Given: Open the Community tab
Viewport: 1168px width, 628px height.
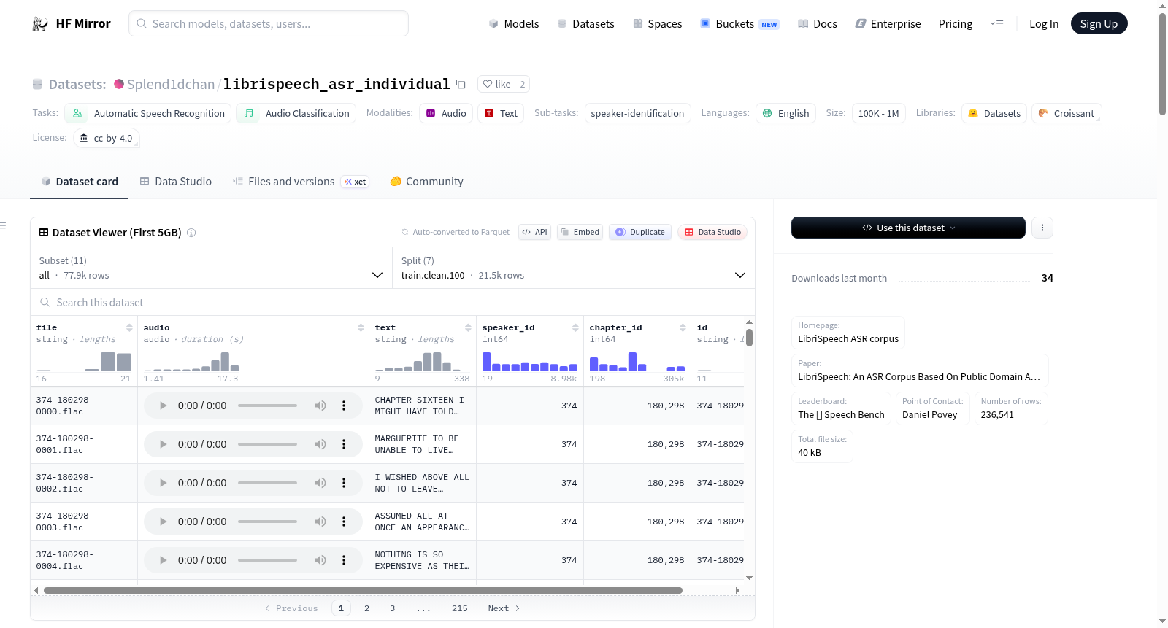Looking at the screenshot, I should tap(427, 182).
